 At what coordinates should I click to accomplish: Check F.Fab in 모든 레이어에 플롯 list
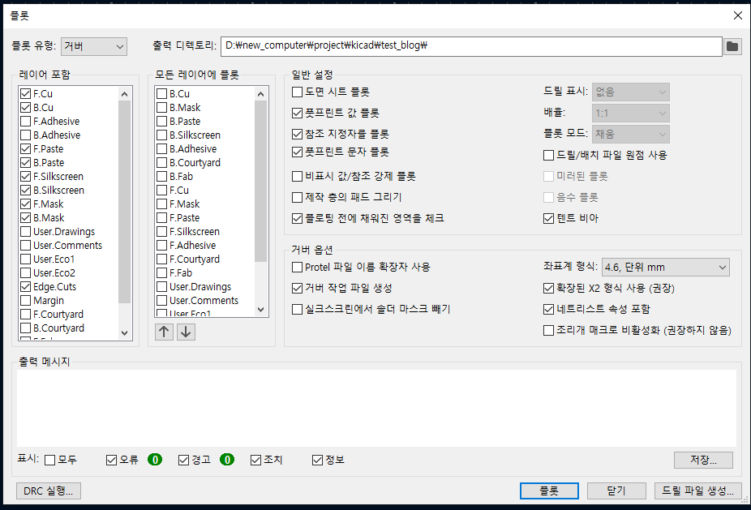[x=161, y=273]
